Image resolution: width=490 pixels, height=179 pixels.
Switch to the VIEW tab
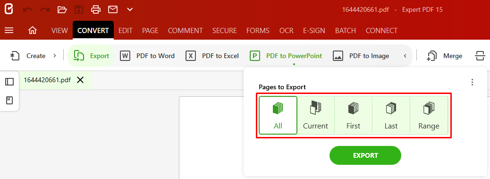point(59,31)
